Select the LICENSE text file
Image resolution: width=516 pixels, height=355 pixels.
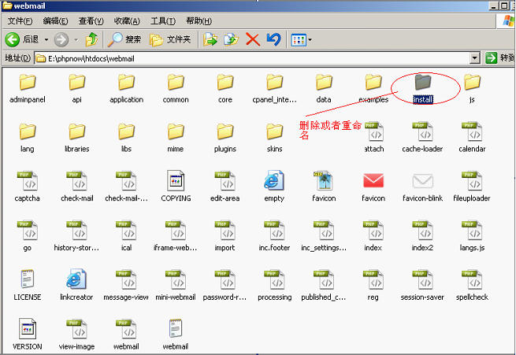coord(28,285)
